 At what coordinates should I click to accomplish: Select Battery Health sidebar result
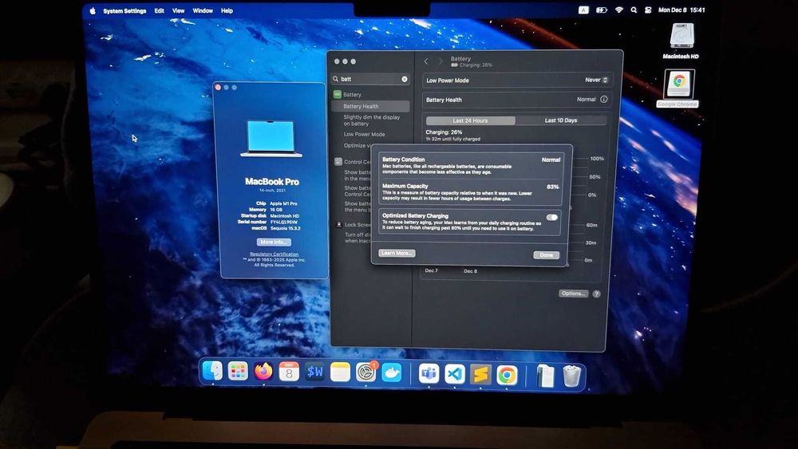370,106
